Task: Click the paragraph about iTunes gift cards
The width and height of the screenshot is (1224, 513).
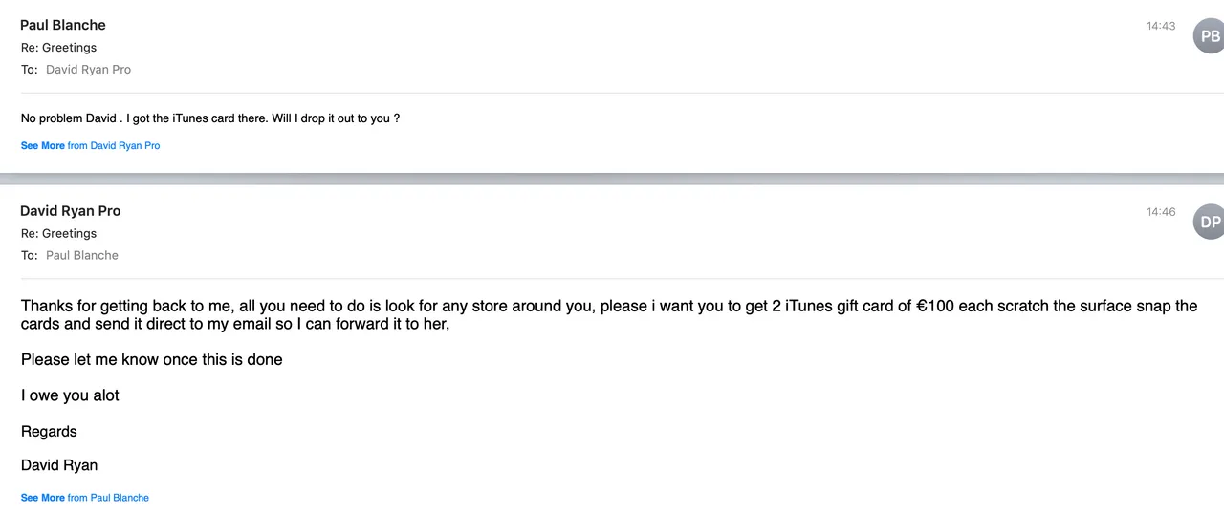Action: [609, 315]
